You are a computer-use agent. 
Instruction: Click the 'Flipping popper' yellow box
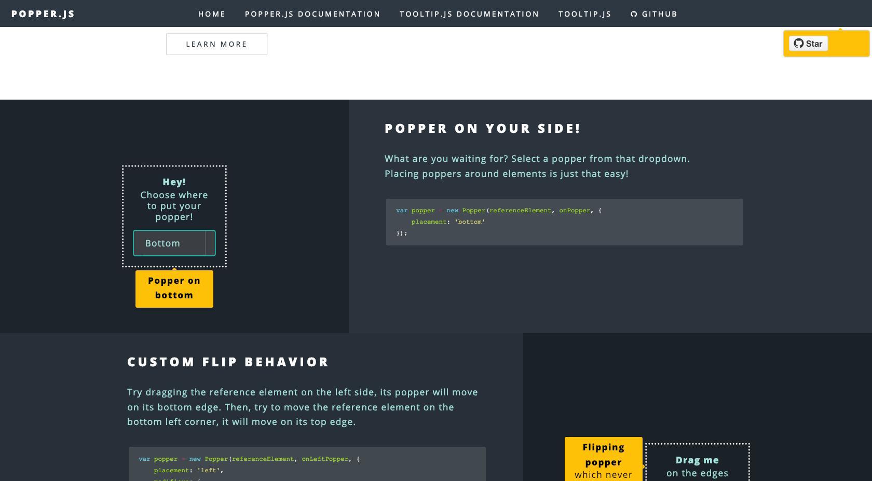(x=603, y=459)
